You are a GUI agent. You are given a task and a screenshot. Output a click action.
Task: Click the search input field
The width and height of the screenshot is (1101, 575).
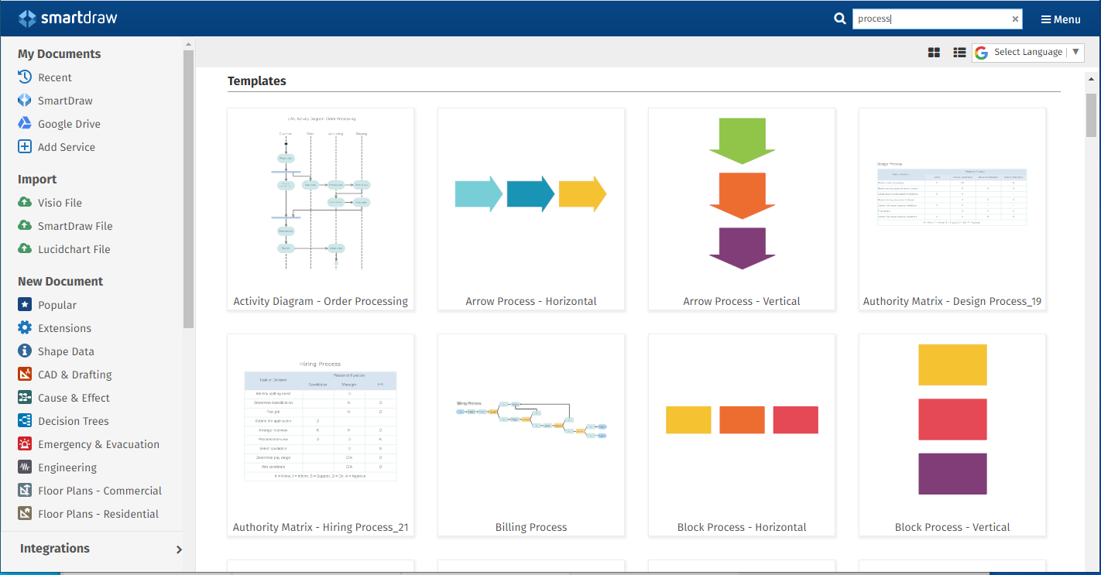tap(929, 19)
